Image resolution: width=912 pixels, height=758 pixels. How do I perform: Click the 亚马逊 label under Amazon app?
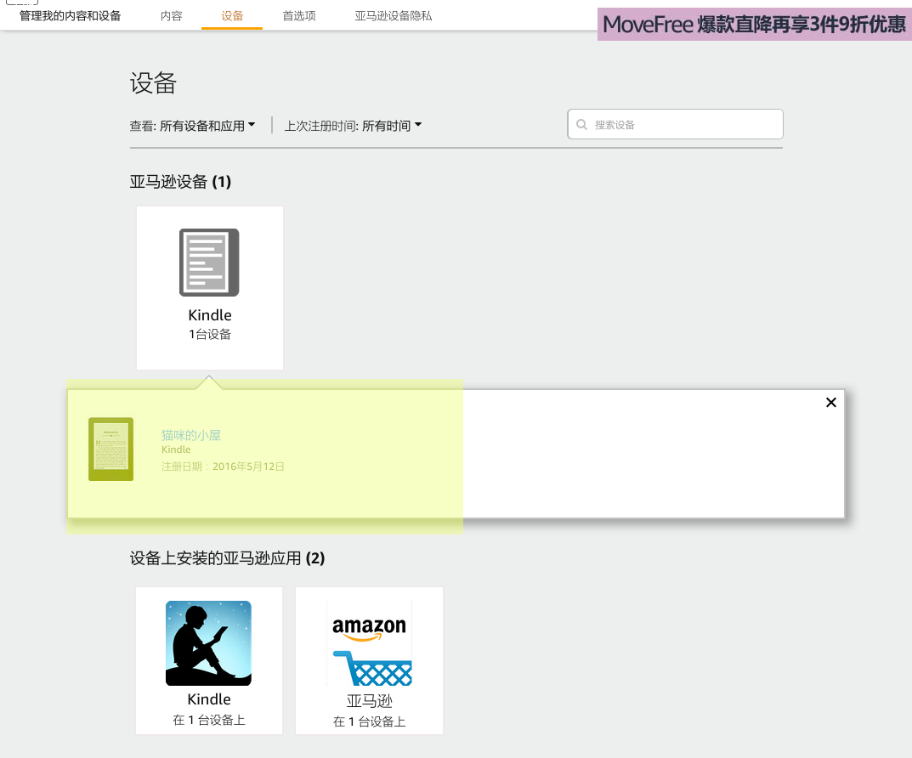point(370,701)
